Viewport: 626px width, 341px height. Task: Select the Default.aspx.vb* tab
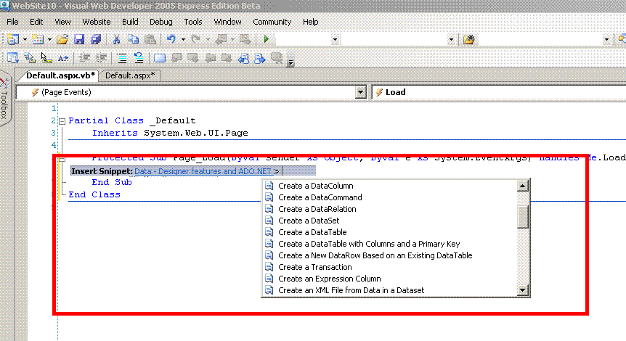[61, 75]
